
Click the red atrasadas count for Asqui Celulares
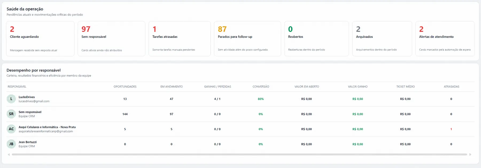(x=451, y=129)
